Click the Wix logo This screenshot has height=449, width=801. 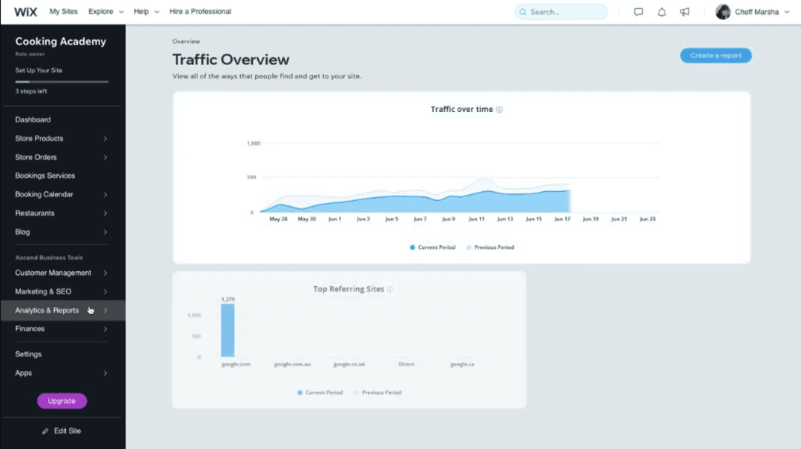(25, 11)
